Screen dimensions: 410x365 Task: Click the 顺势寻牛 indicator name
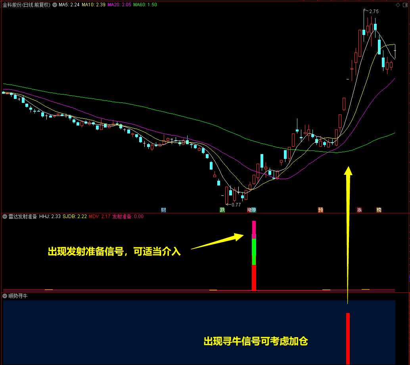coord(18,296)
